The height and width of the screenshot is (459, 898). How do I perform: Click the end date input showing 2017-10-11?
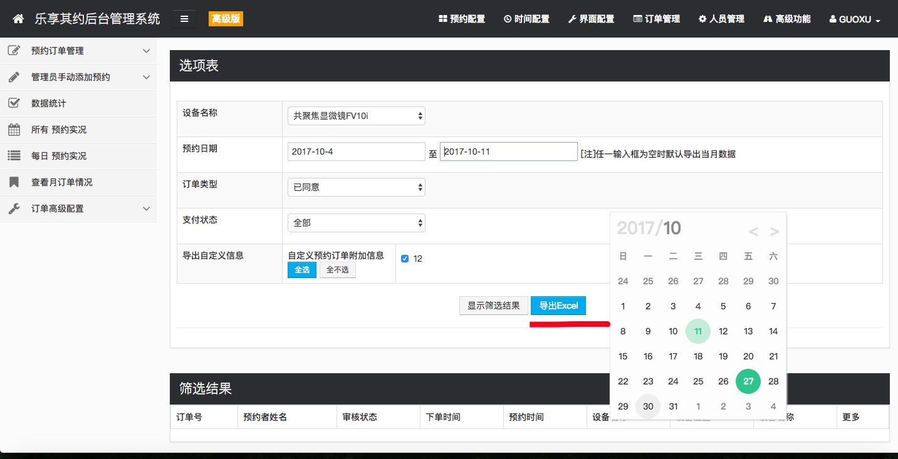(x=509, y=151)
